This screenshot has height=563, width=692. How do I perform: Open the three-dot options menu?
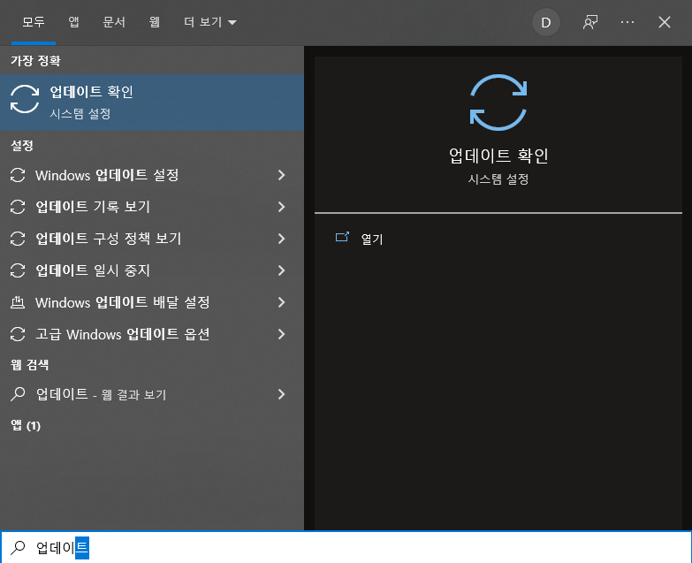coord(627,22)
